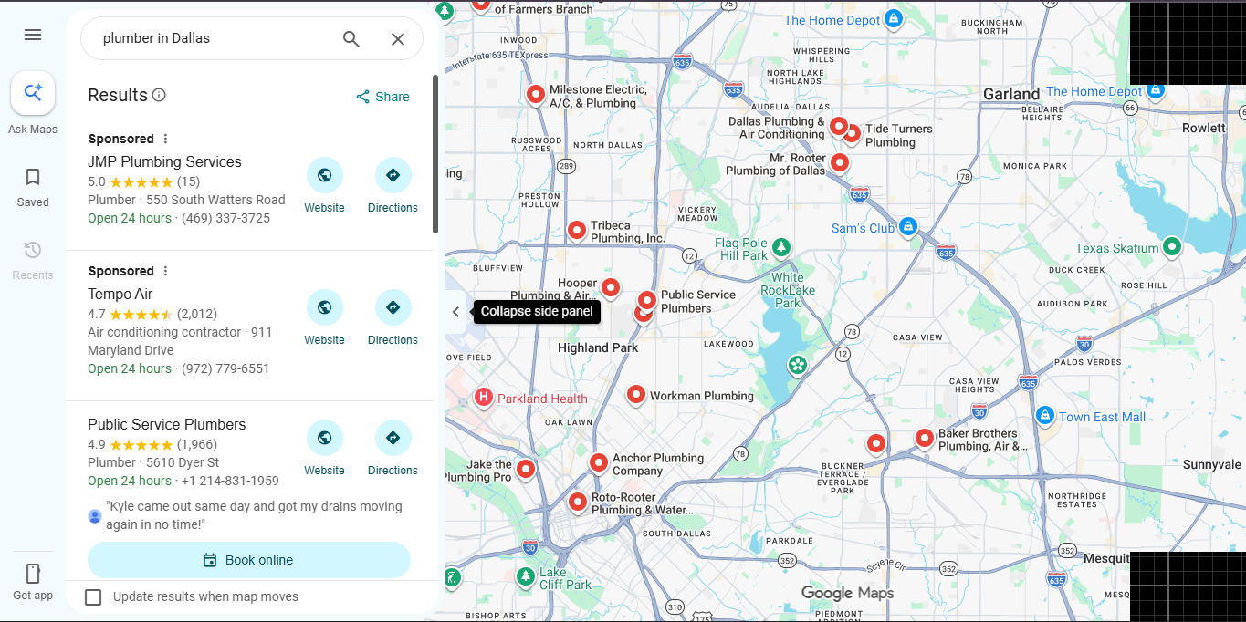Click Book online button
The height and width of the screenshot is (622, 1246).
click(x=249, y=560)
